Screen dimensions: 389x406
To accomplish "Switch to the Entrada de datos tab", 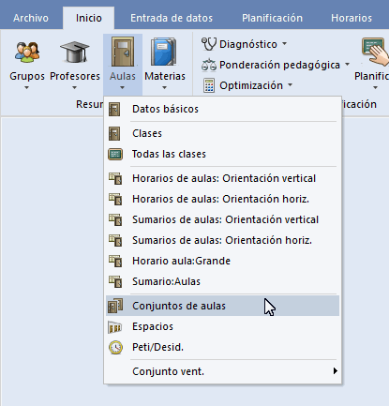I will pyautogui.click(x=172, y=18).
